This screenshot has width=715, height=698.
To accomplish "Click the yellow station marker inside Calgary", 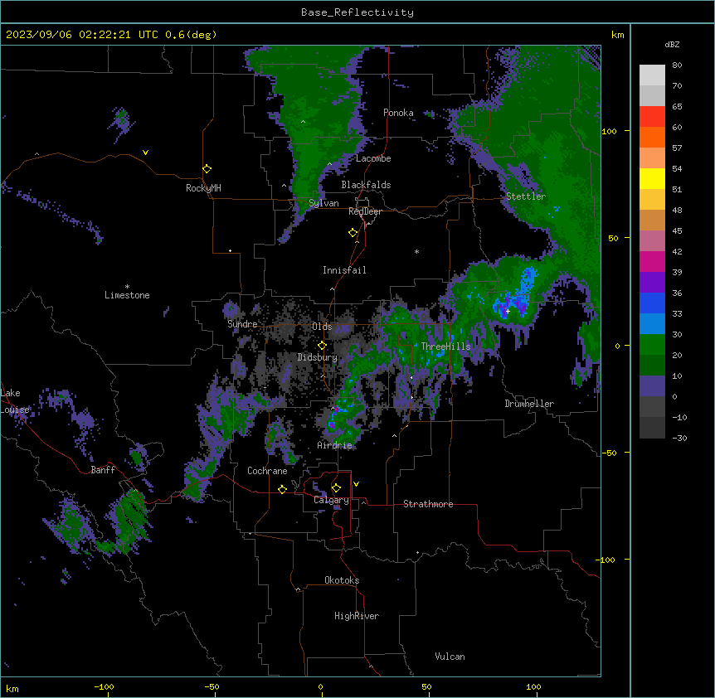I will (336, 488).
